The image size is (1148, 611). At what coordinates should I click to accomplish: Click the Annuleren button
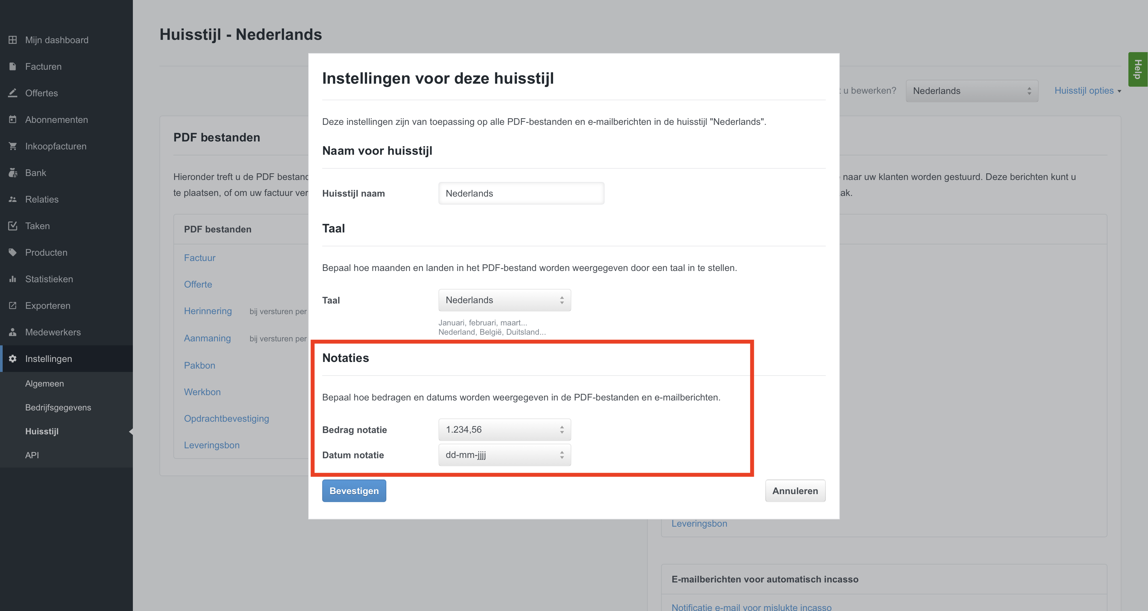coord(795,491)
